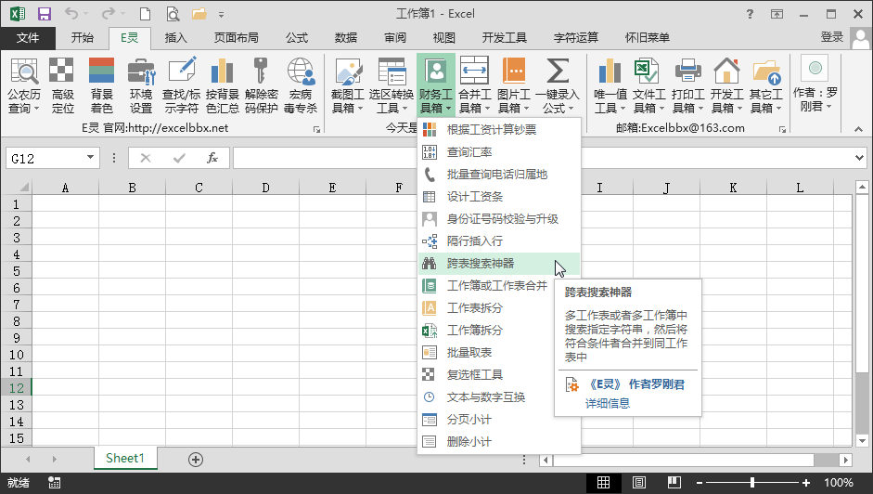
Task: Click the Undo arrow icon
Action: pyautogui.click(x=71, y=13)
